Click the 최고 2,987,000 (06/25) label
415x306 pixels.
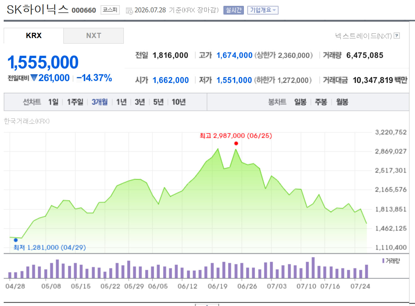click(236, 136)
